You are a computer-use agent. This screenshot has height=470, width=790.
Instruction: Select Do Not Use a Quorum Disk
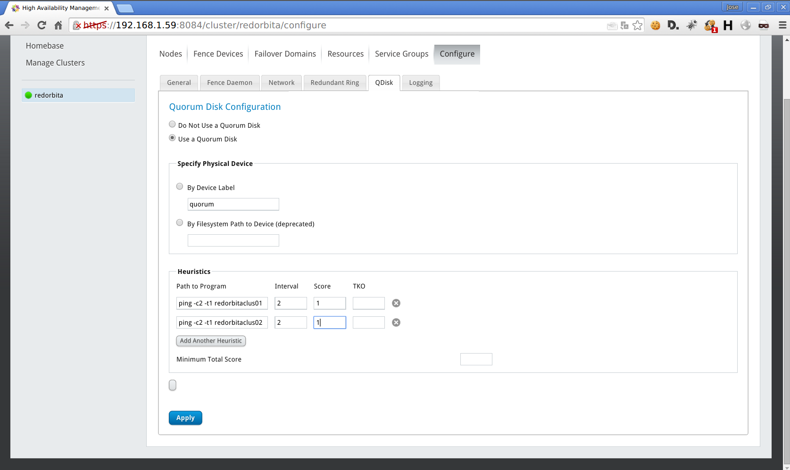click(x=173, y=124)
